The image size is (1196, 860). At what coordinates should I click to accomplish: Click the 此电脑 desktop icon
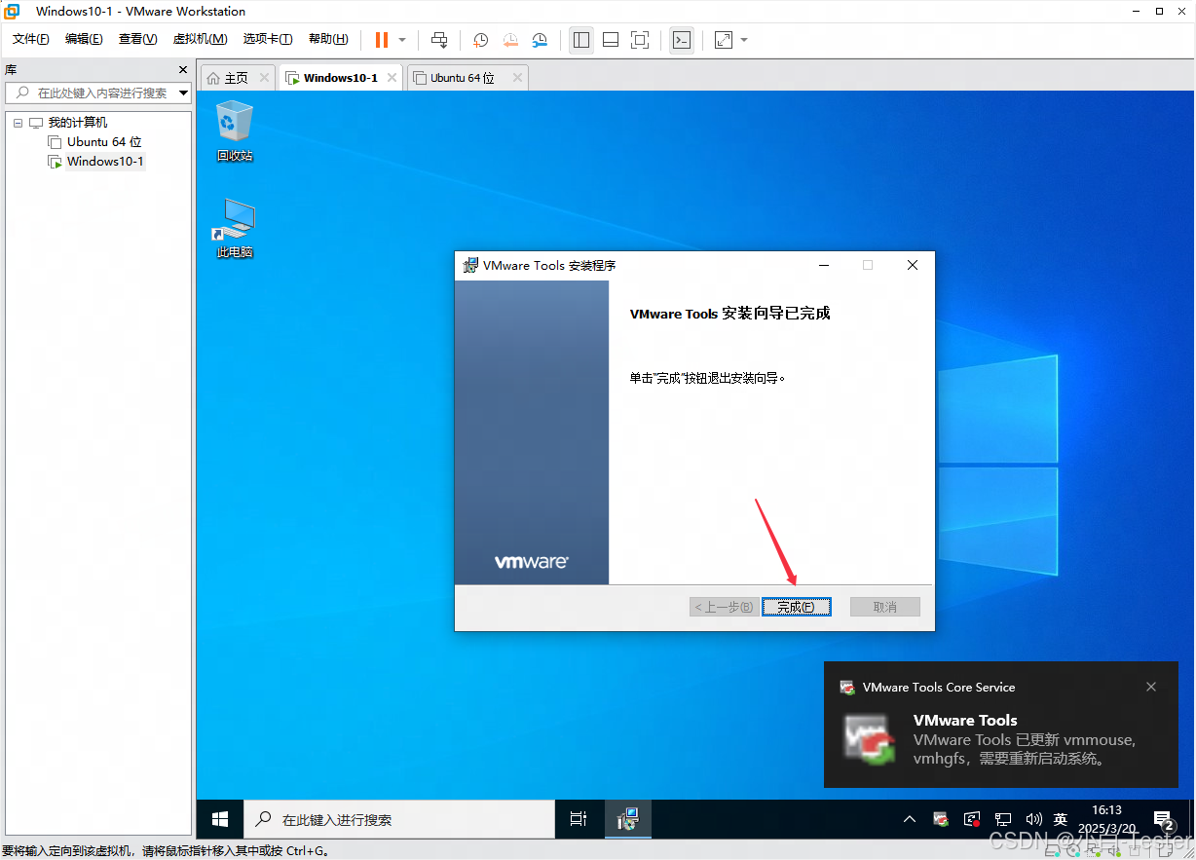235,228
